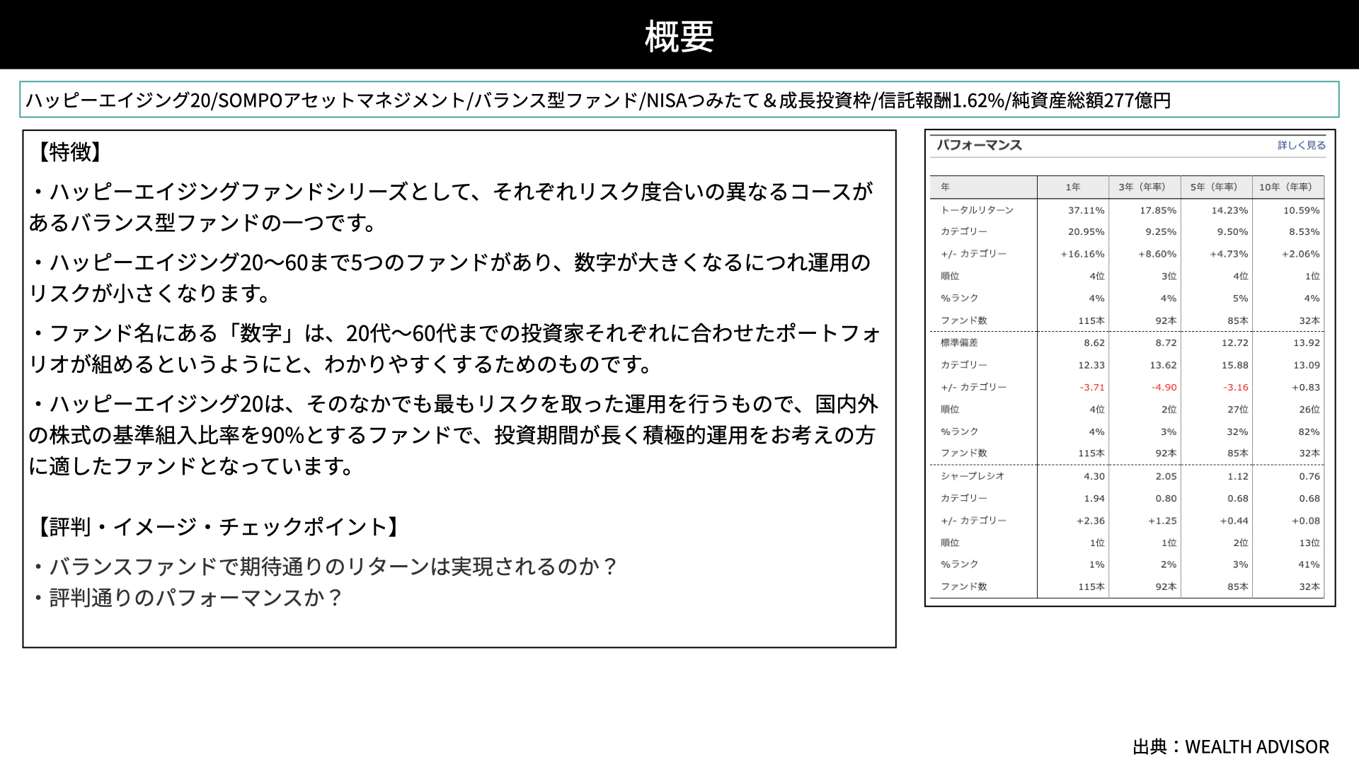Select the 9.25% cell
1359x764 pixels.
coord(1161,231)
